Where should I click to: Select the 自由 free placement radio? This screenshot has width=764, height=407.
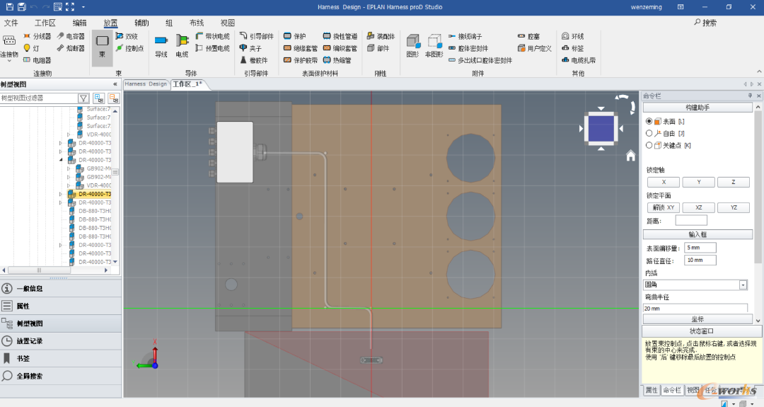649,133
